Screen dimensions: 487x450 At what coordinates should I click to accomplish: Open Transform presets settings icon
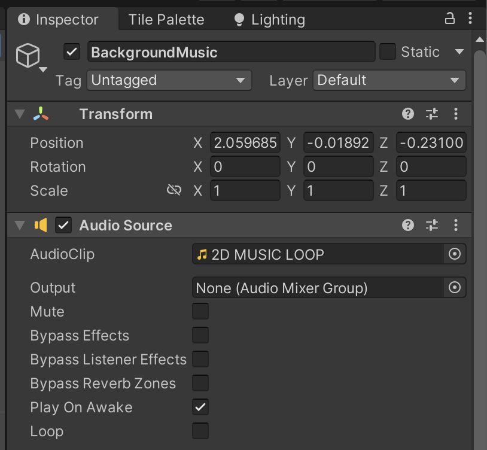pos(432,114)
